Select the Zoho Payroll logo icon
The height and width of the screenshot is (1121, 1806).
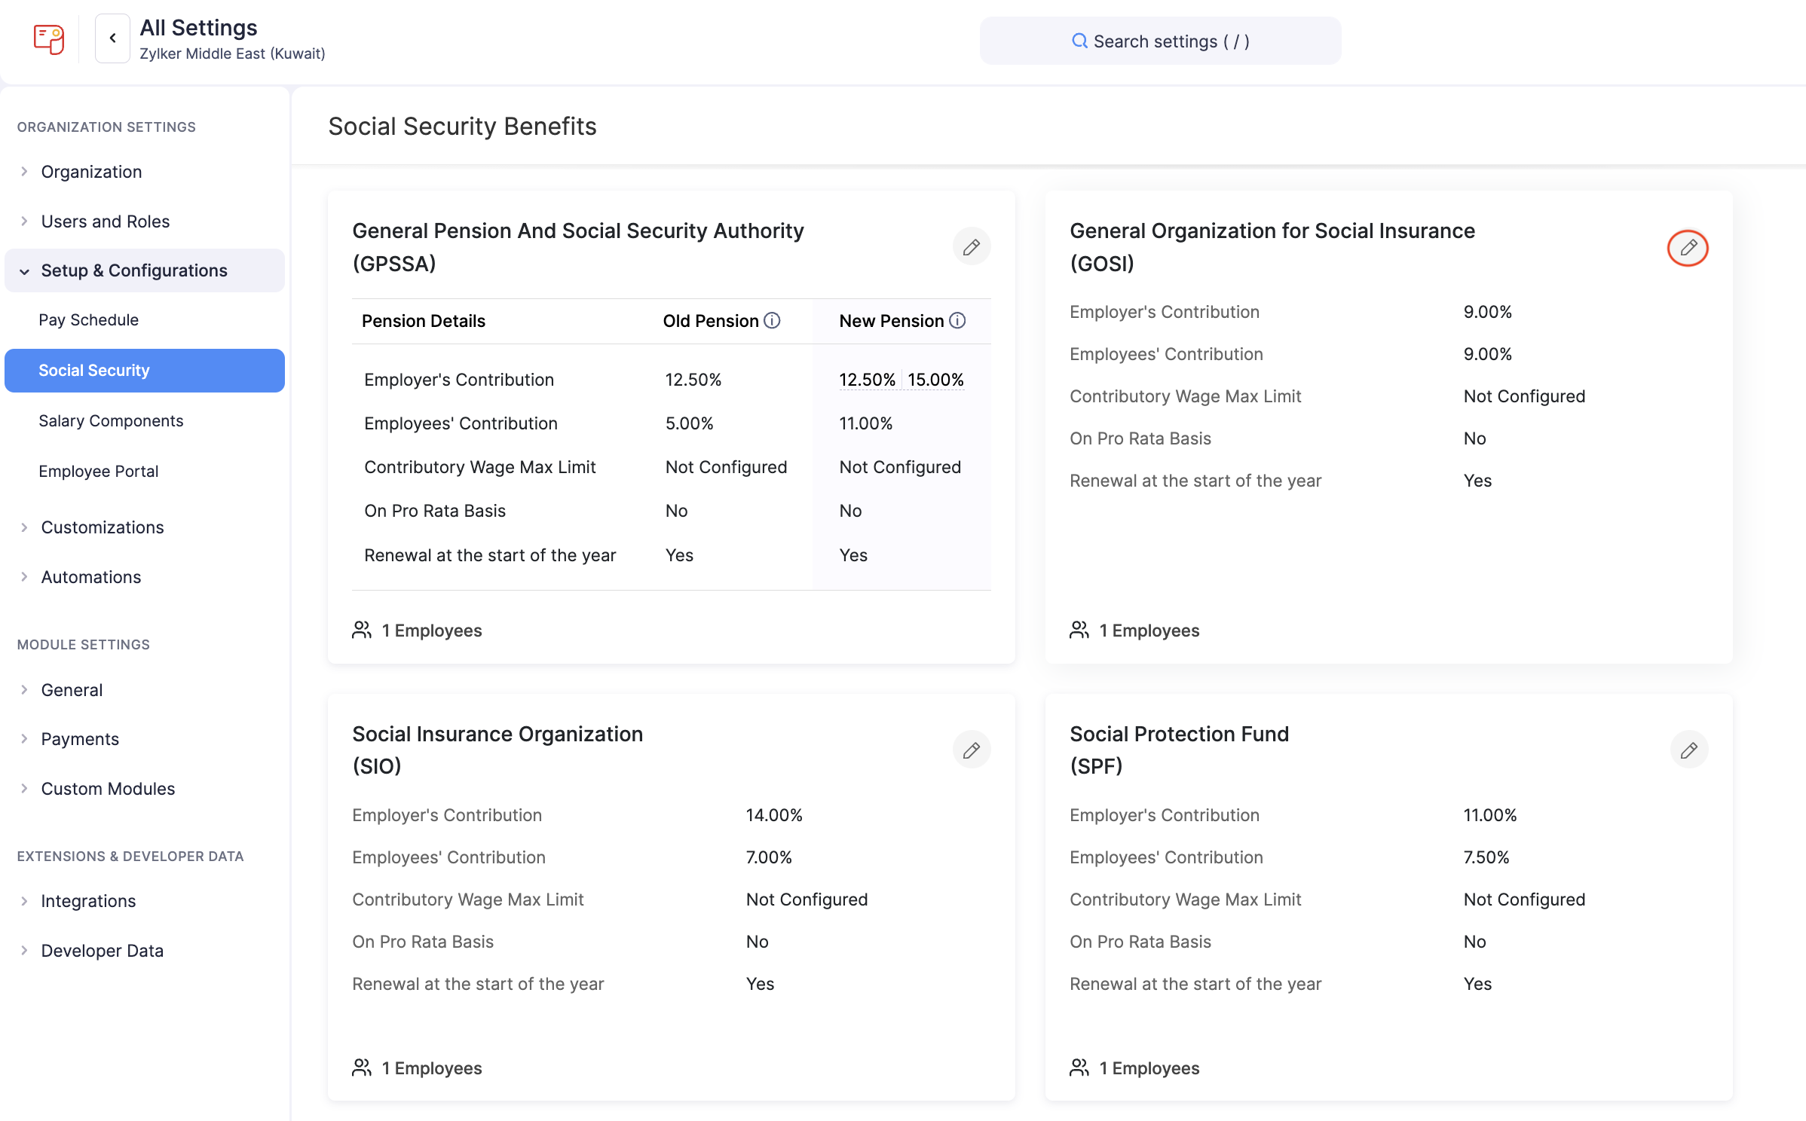[48, 39]
